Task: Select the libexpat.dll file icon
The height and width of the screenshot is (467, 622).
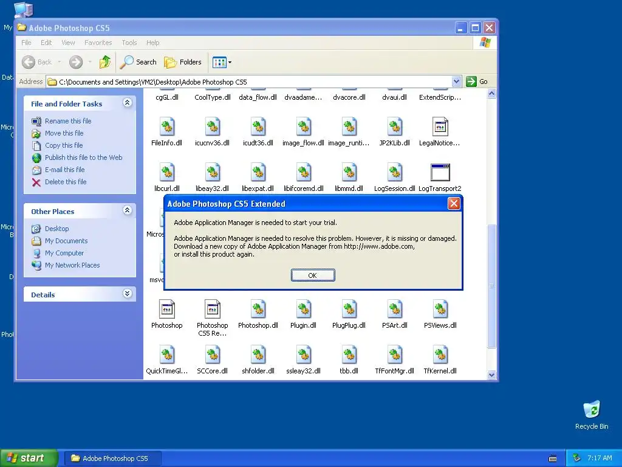Action: (258, 172)
